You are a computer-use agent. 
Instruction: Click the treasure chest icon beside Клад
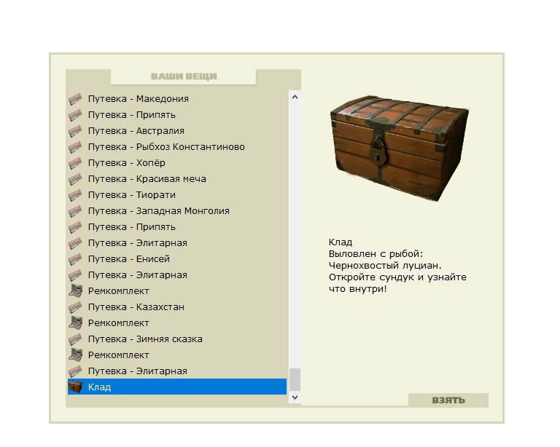tap(75, 387)
